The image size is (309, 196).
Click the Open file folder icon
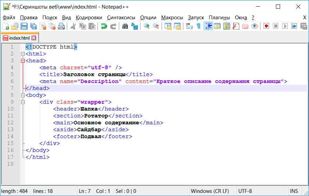15,26
